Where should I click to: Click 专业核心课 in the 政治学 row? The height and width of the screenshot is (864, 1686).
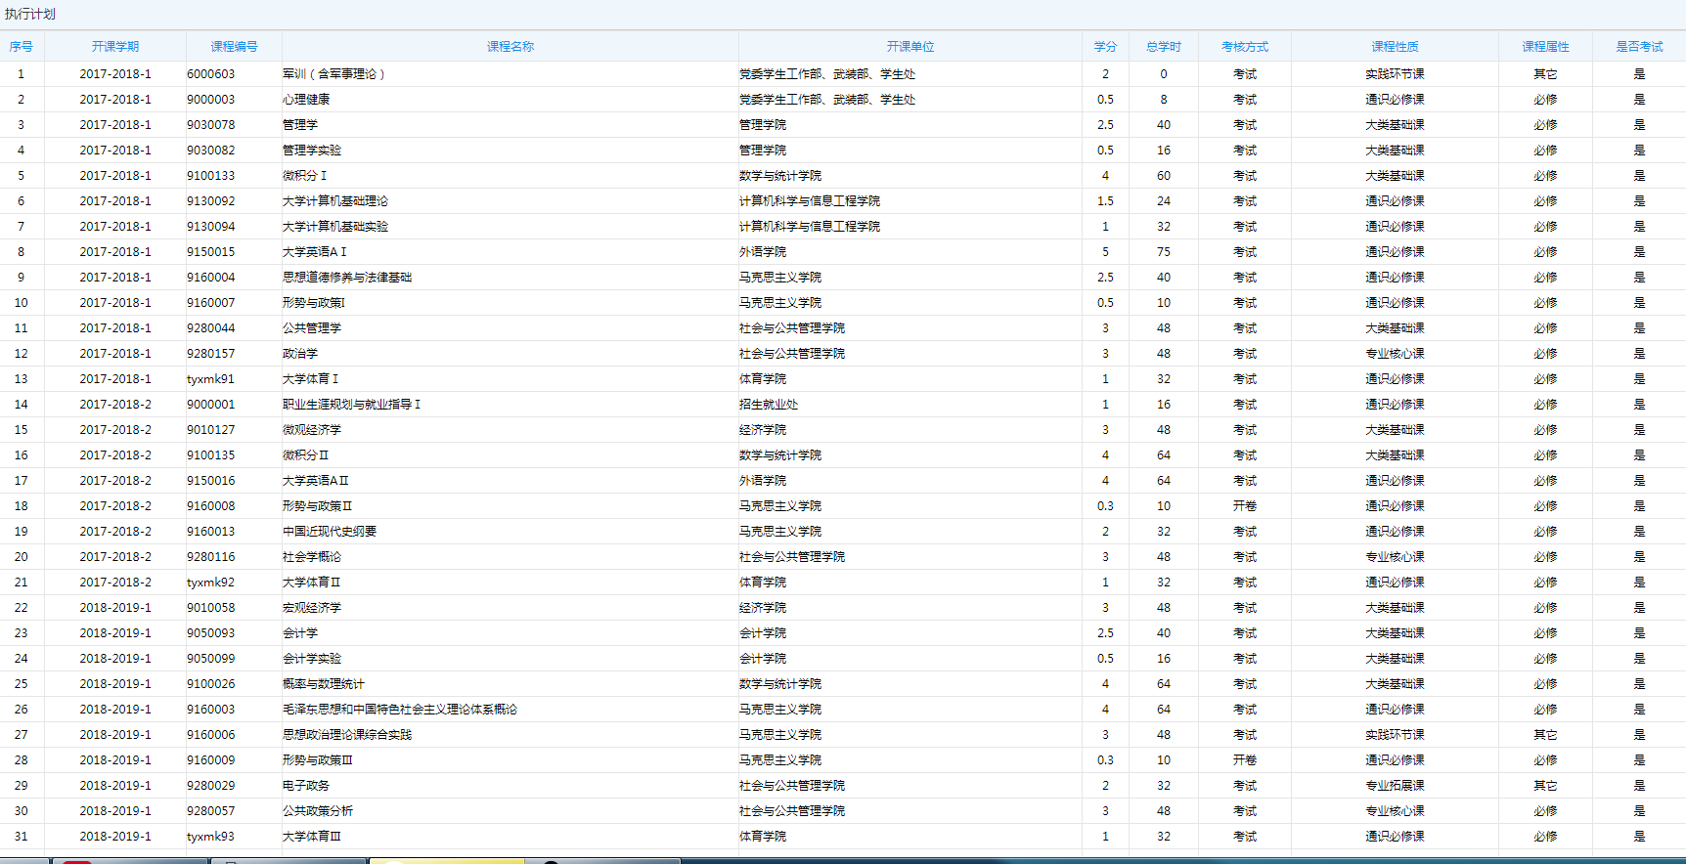pos(1395,354)
